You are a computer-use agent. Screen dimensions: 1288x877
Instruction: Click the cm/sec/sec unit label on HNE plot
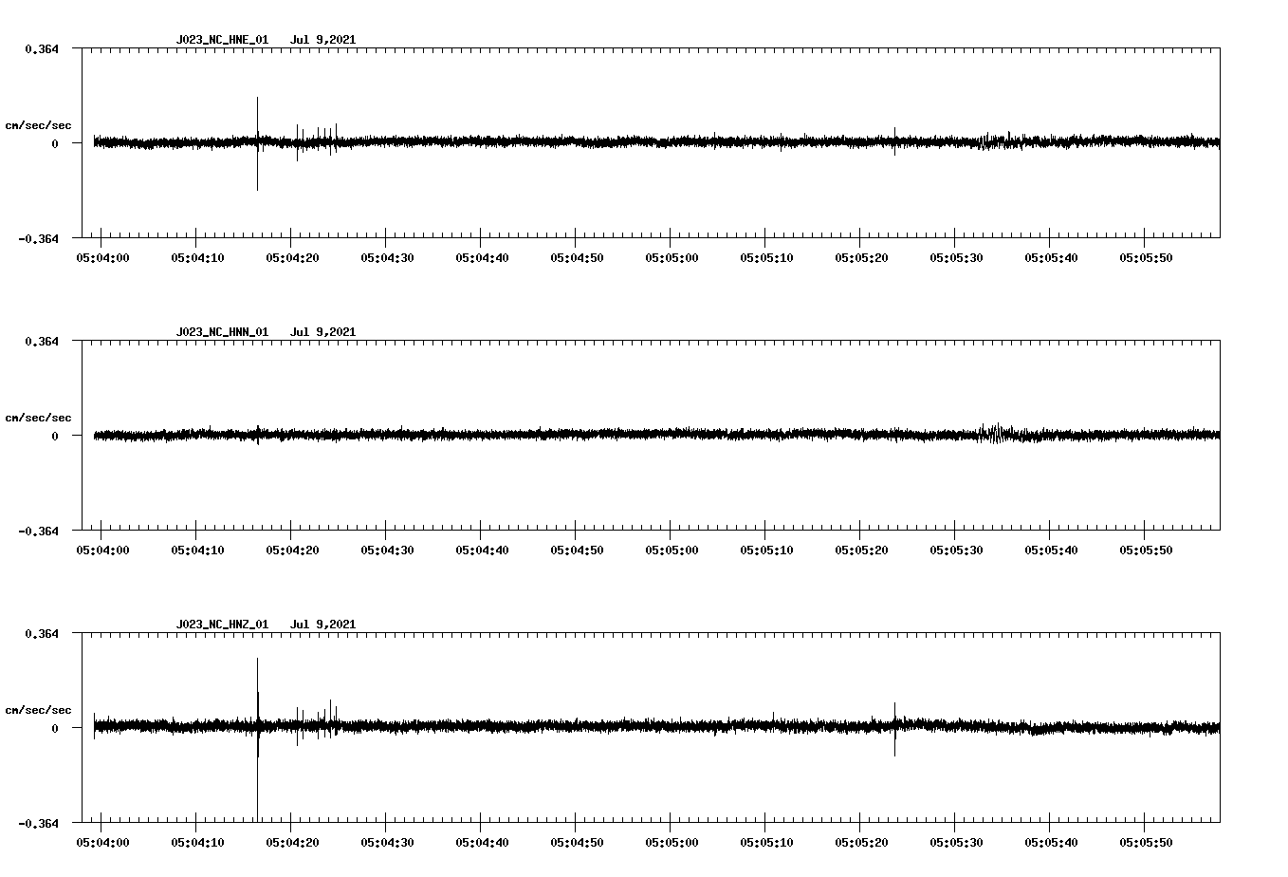click(x=38, y=125)
